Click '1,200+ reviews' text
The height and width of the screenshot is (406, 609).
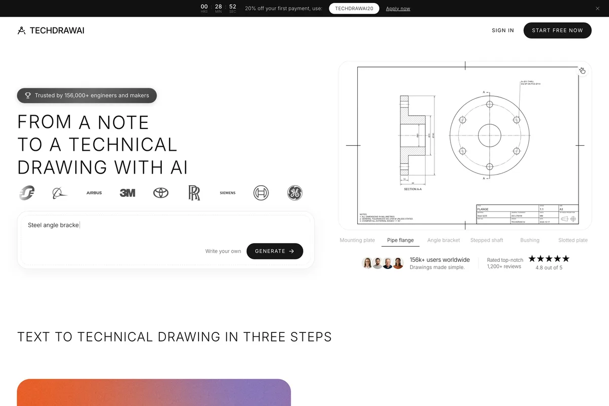coord(504,266)
